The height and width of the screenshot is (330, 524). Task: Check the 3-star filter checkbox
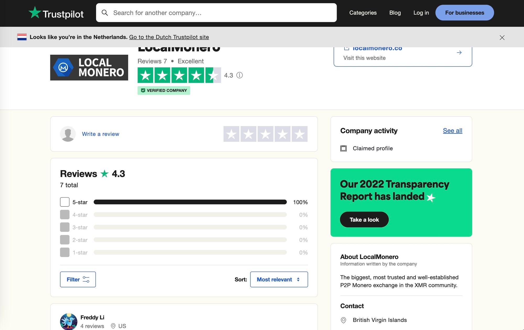tap(65, 227)
